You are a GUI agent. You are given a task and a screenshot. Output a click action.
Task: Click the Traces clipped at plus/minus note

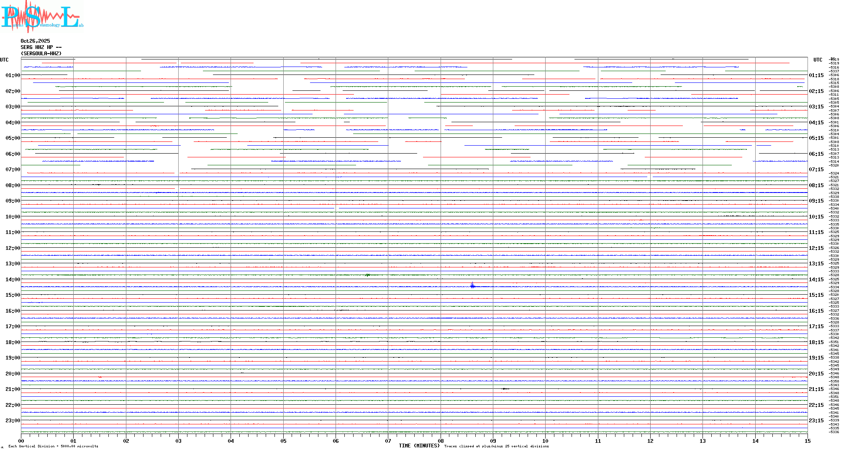click(496, 446)
